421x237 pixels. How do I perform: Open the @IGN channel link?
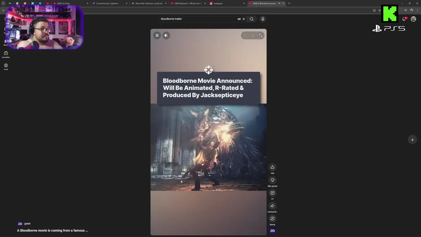pos(27,224)
